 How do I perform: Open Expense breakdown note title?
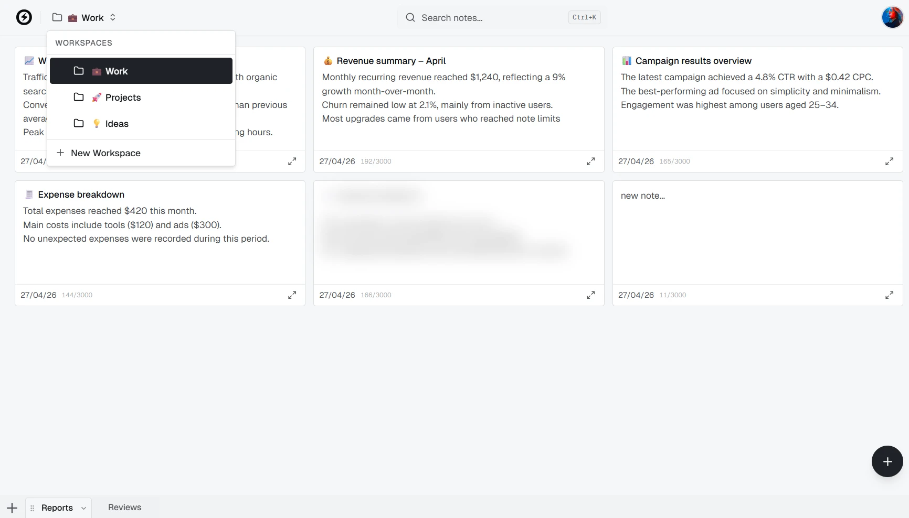[x=81, y=195]
